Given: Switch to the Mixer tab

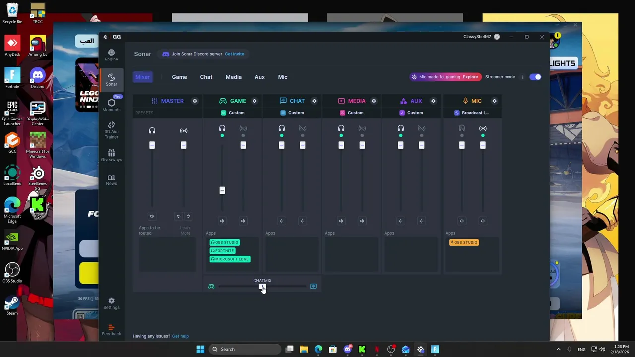Looking at the screenshot, I should (142, 77).
